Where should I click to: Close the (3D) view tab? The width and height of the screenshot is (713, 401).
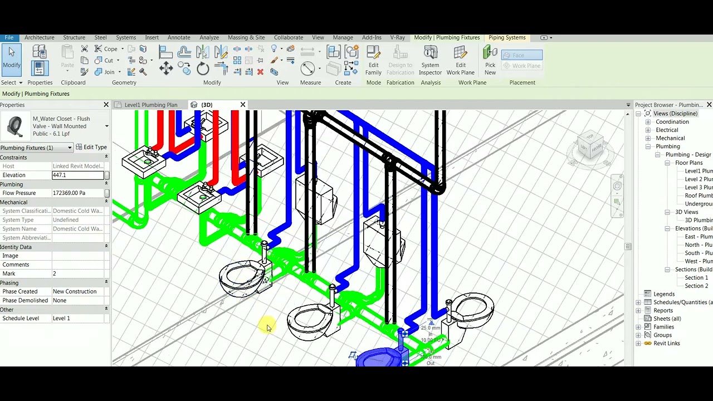tap(243, 105)
